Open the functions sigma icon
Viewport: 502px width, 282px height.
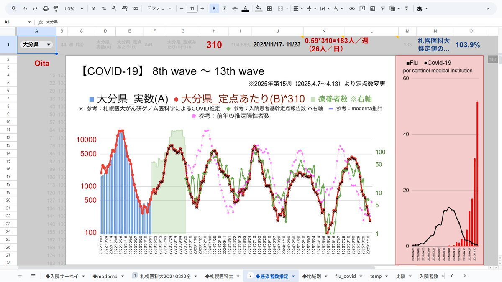[406, 8]
